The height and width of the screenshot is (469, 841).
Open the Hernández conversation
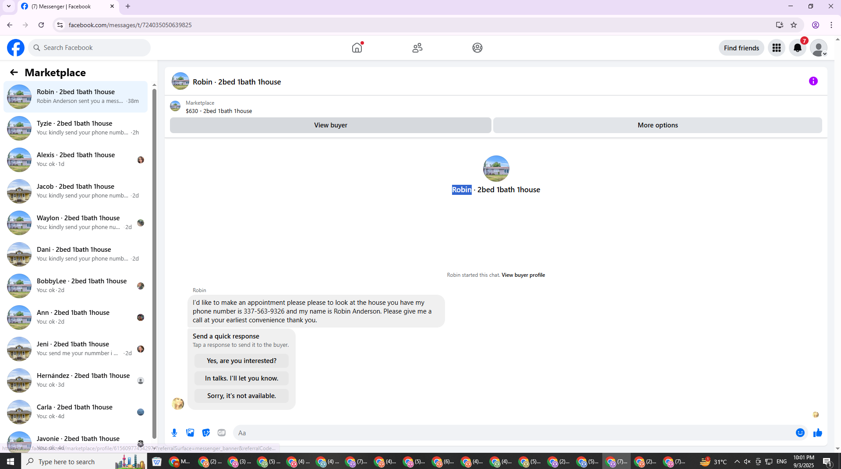75,380
